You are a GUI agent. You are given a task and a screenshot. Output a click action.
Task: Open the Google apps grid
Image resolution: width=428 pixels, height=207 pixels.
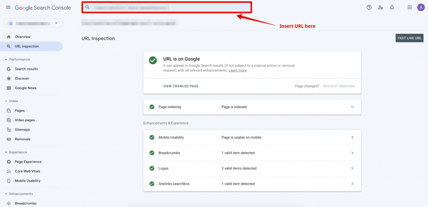pos(409,7)
